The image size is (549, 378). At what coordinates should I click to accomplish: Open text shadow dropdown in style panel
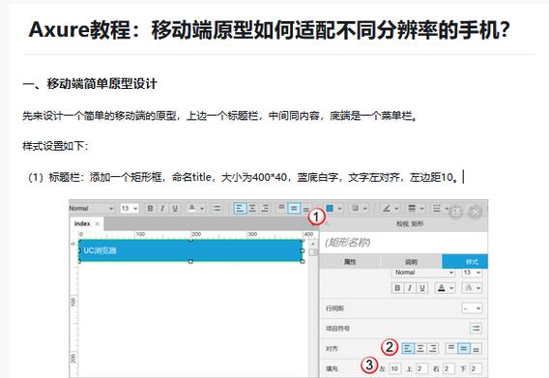[x=472, y=288]
